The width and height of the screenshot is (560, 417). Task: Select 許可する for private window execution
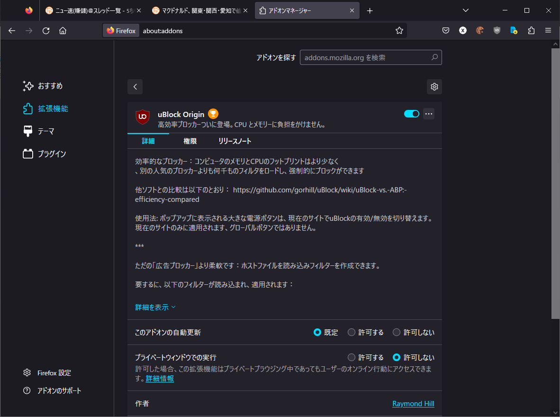(x=352, y=357)
